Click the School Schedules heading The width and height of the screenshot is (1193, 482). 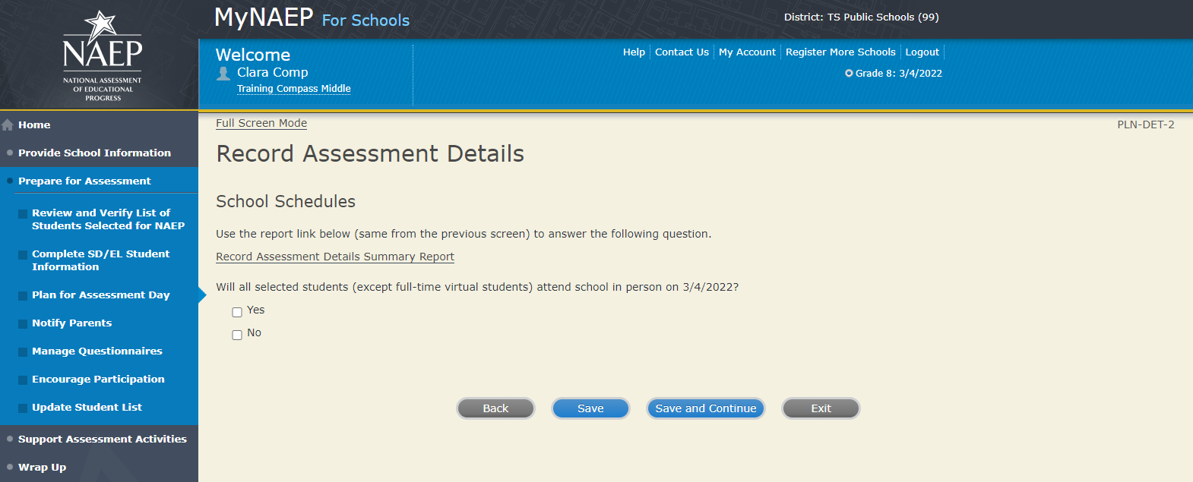pyautogui.click(x=286, y=201)
